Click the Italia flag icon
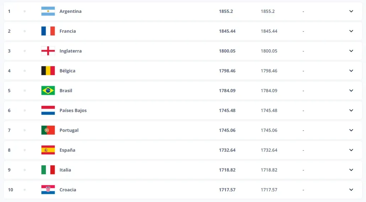The image size is (366, 202). point(48,170)
